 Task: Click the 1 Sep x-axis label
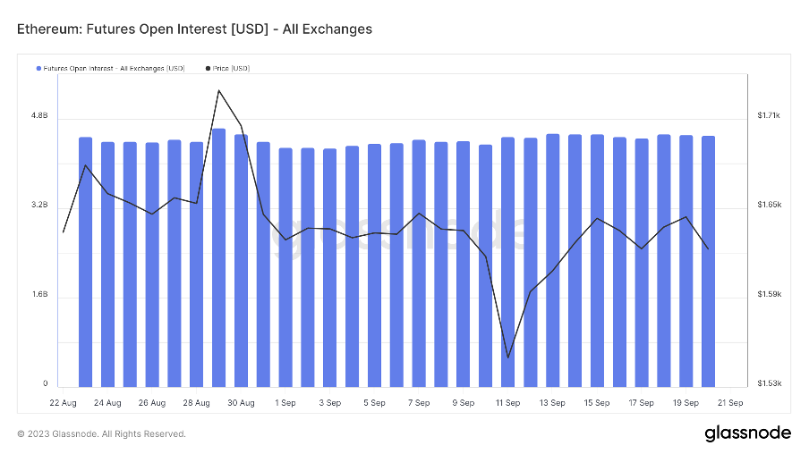(x=285, y=403)
